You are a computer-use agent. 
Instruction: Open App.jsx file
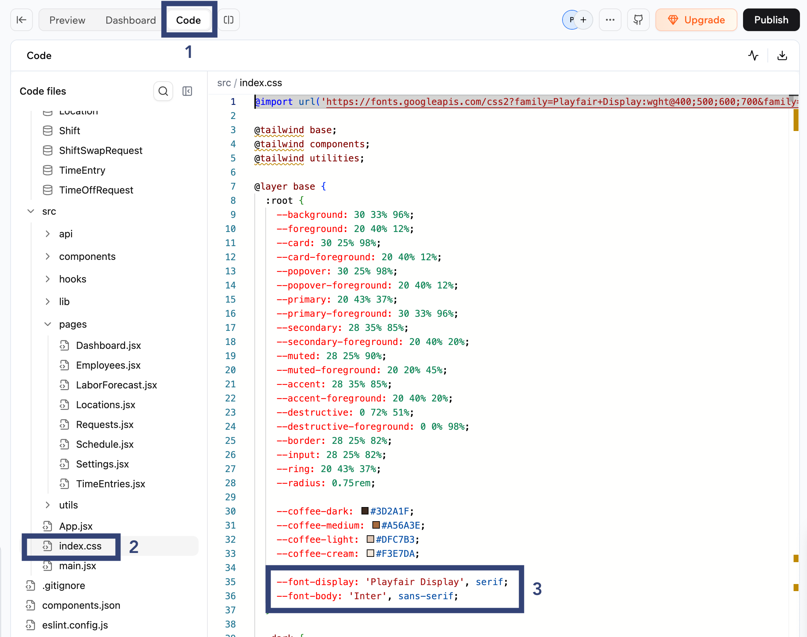pos(76,526)
